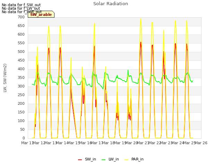Click the SW_in red legend swatch
This screenshot has width=222, height=166.
coord(80,160)
